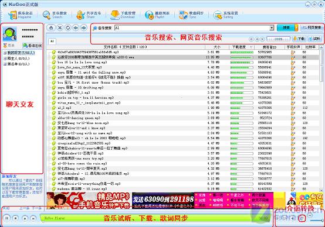Screen dimensions: 325x227
Task: Sort by 比特率 column header
Action: pyautogui.click(x=310, y=47)
